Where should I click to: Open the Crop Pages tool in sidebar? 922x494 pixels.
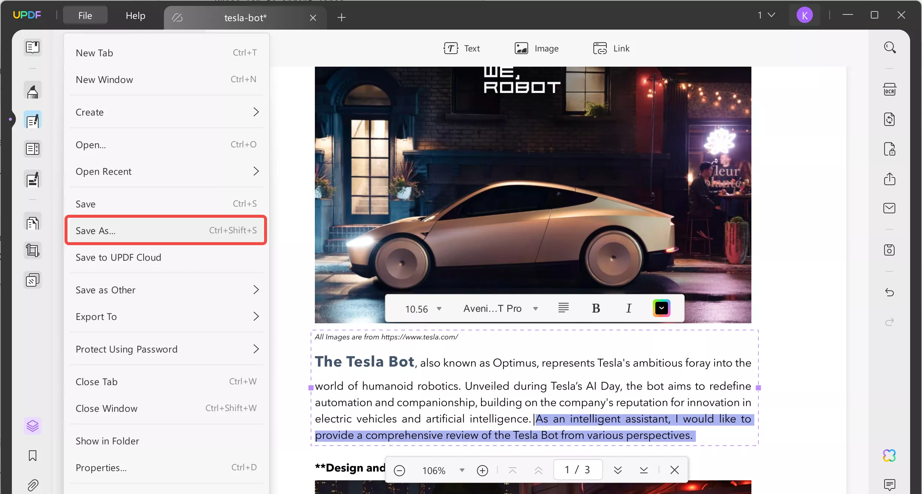(x=33, y=251)
